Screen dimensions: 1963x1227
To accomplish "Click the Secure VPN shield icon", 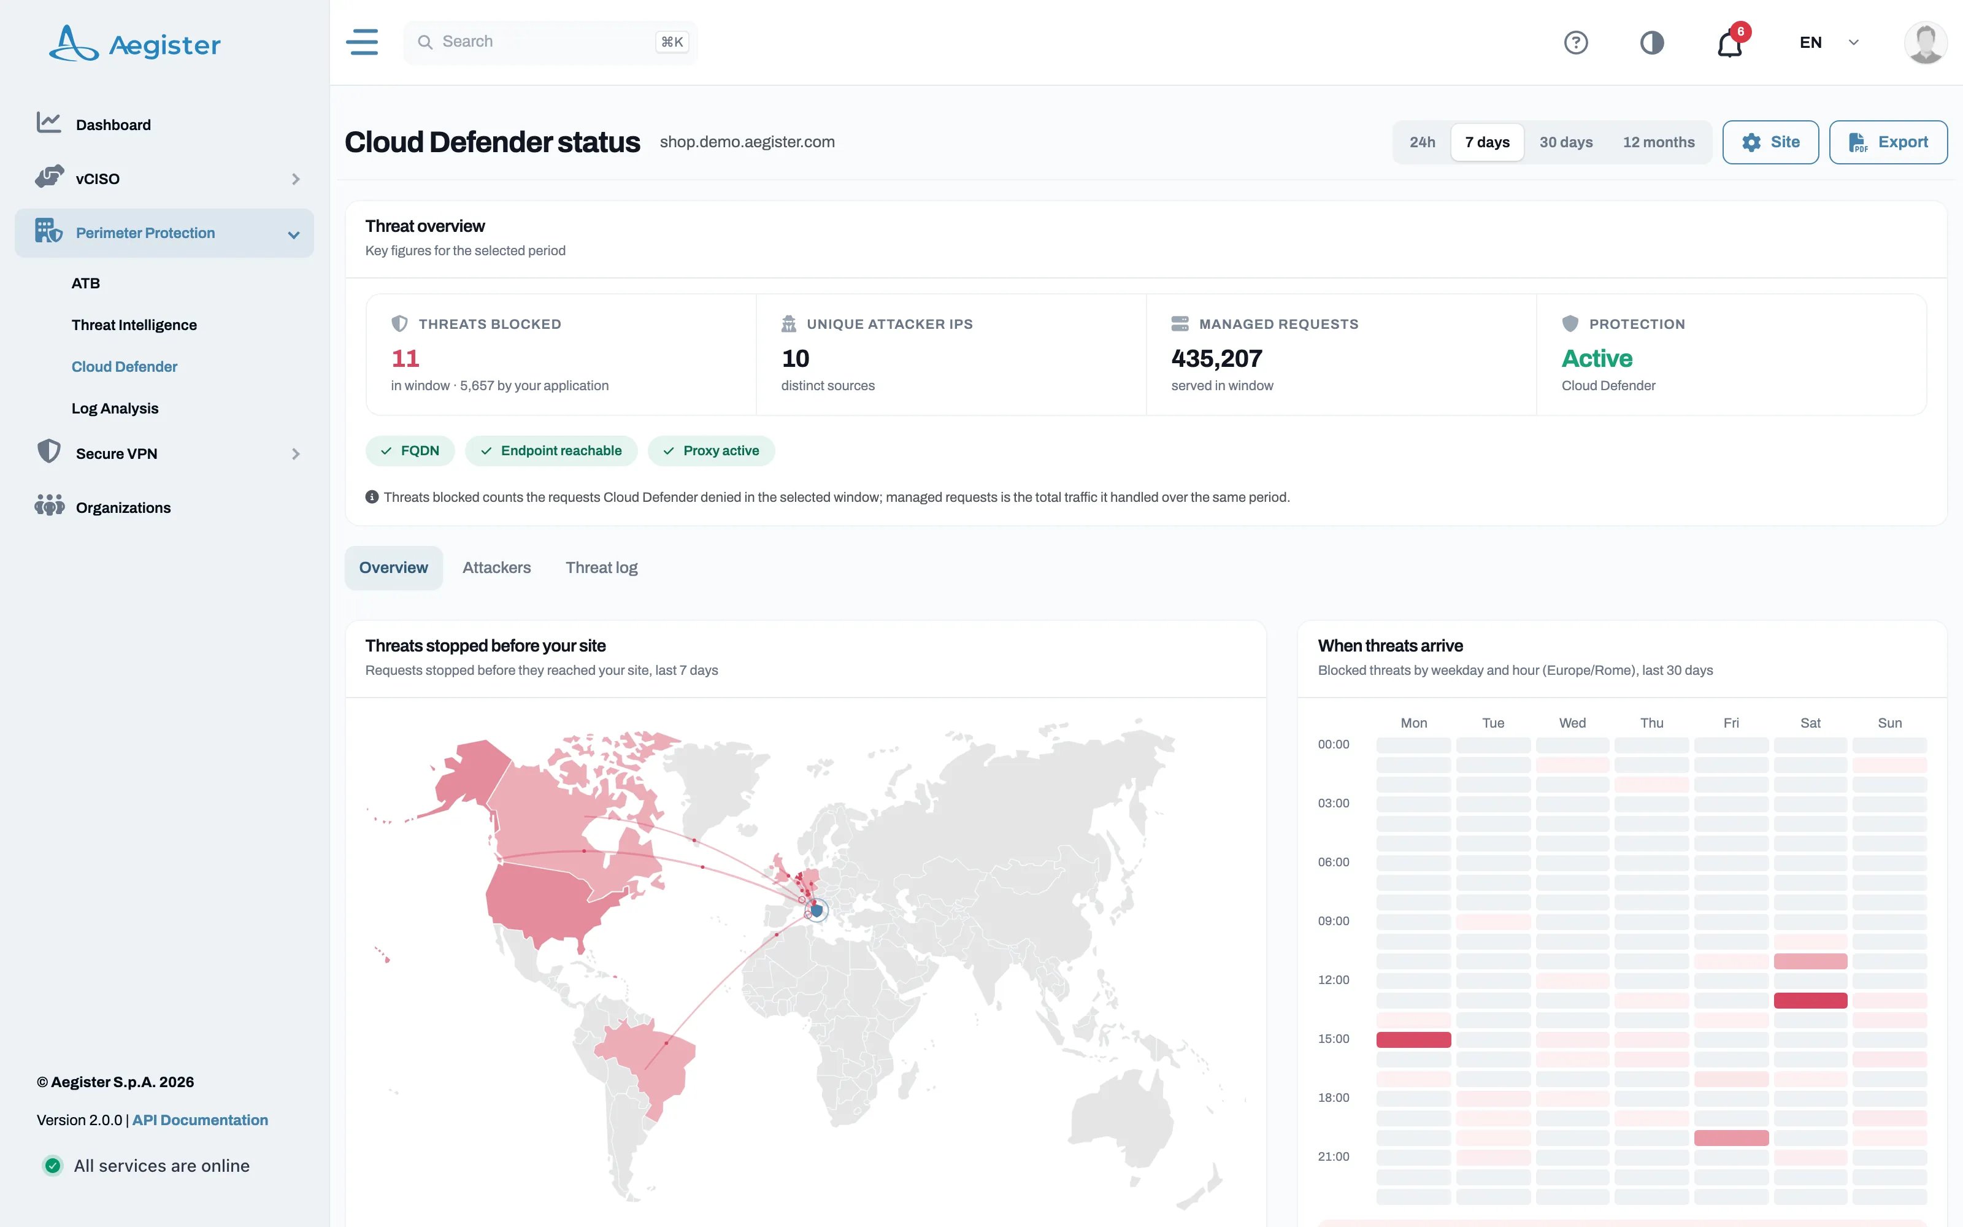I will [48, 452].
